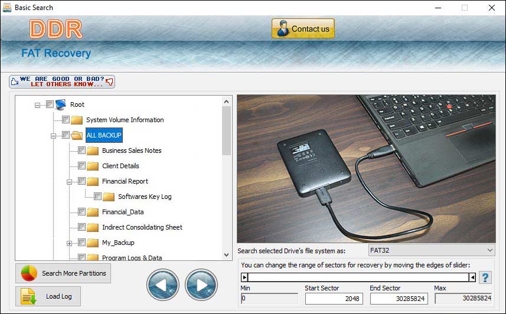
Task: Expand the My_Backup node
Action: pyautogui.click(x=69, y=244)
